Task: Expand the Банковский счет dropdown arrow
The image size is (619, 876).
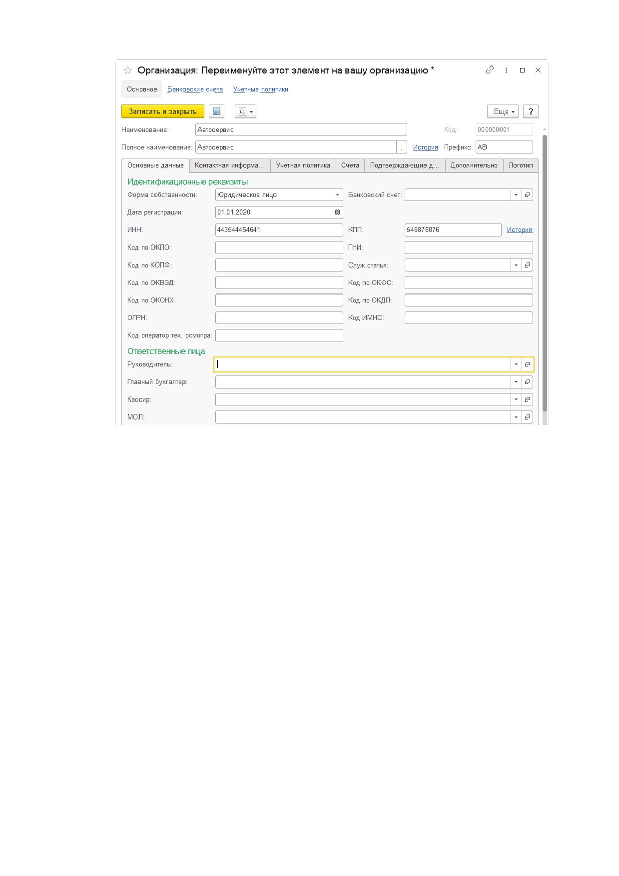Action: point(516,195)
